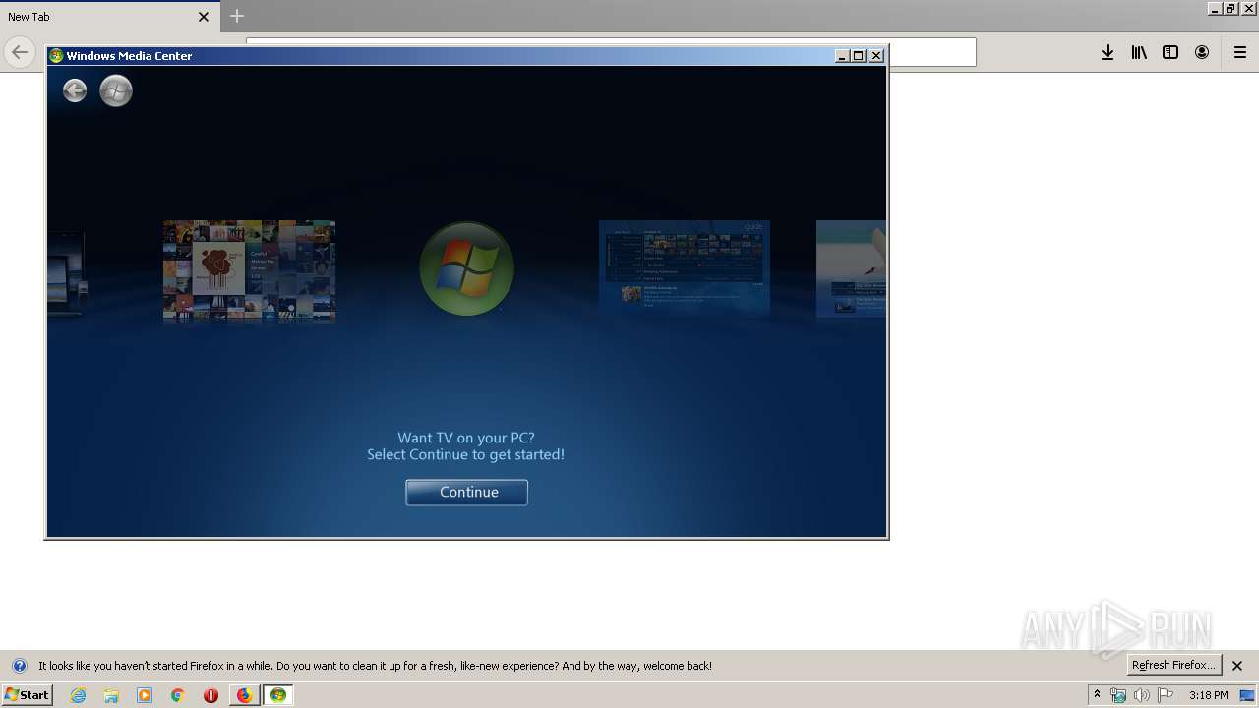The height and width of the screenshot is (708, 1259).
Task: Open a new Firefox tab with plus
Action: pyautogui.click(x=236, y=16)
